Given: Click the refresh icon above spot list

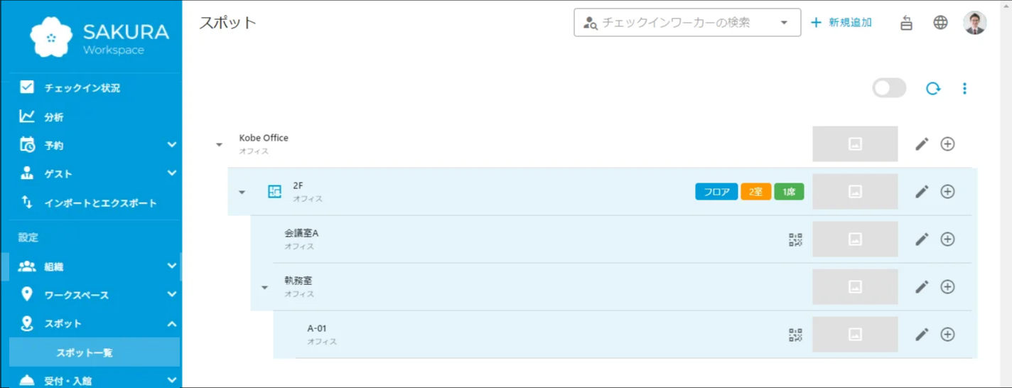Looking at the screenshot, I should click(932, 88).
